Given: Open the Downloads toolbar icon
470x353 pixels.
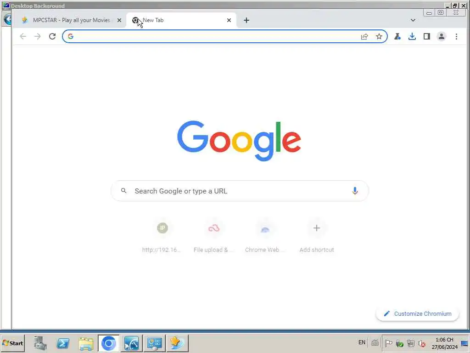Looking at the screenshot, I should [412, 37].
